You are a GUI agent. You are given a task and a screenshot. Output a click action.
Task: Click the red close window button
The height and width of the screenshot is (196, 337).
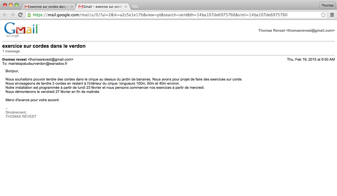[5, 5]
